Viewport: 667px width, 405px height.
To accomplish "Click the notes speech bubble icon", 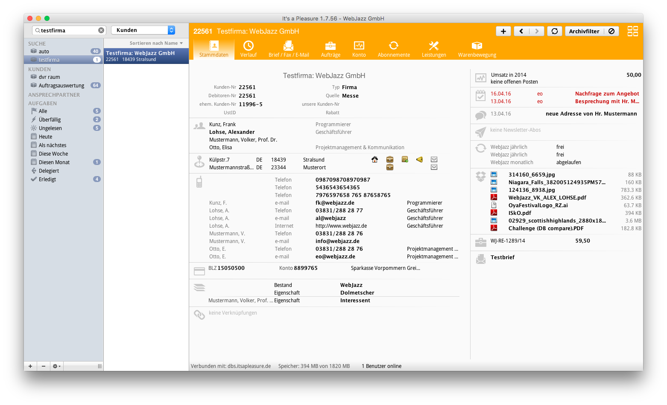I will (481, 115).
